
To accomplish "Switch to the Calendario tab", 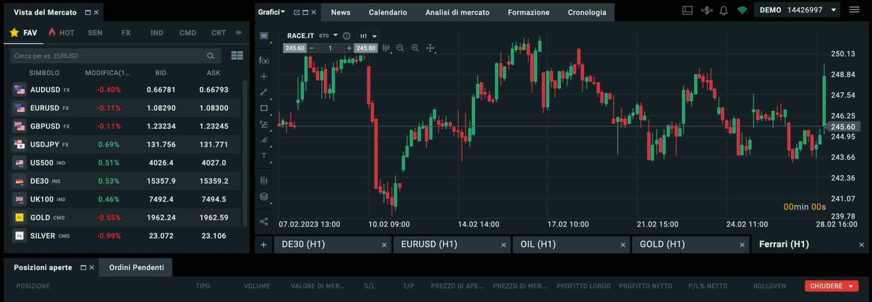I will pyautogui.click(x=388, y=12).
